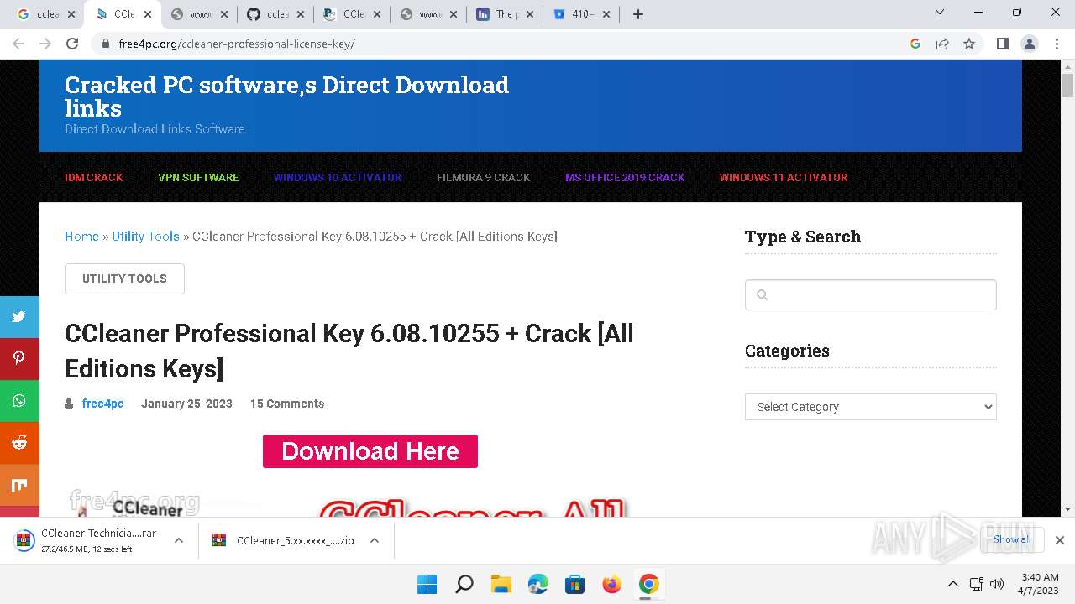Screen dimensions: 1075x604
Task: Click Show all downloads
Action: (1012, 539)
